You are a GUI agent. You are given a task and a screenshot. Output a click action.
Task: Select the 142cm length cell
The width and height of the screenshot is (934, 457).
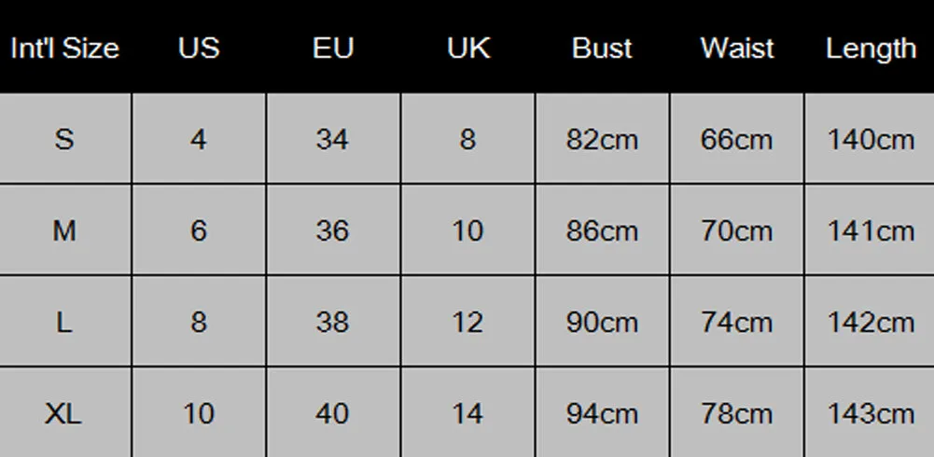871,322
